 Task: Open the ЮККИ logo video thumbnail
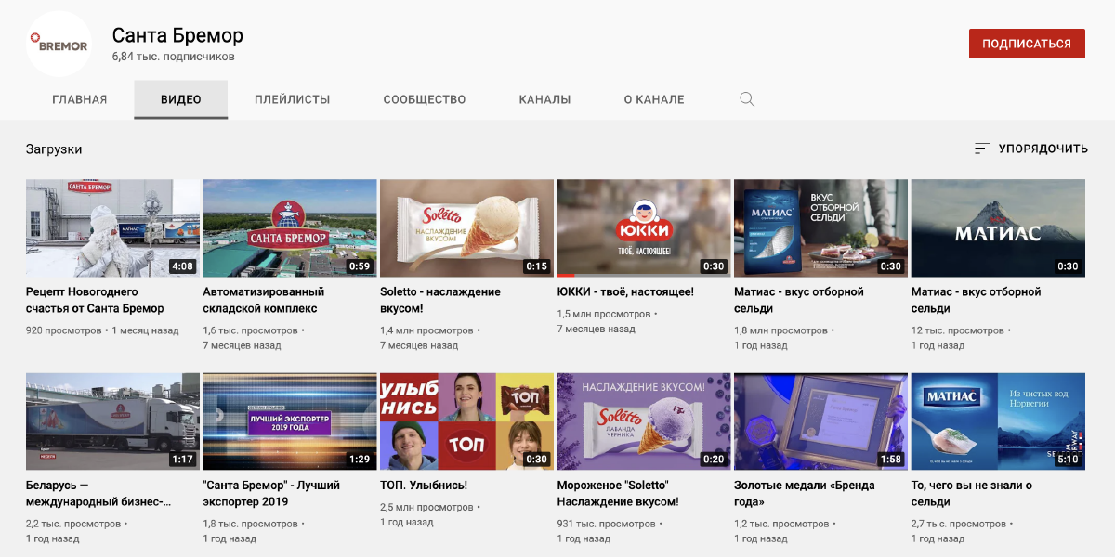pyautogui.click(x=644, y=228)
